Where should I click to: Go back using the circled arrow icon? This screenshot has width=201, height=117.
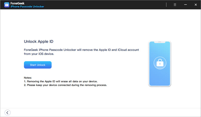click(x=8, y=113)
